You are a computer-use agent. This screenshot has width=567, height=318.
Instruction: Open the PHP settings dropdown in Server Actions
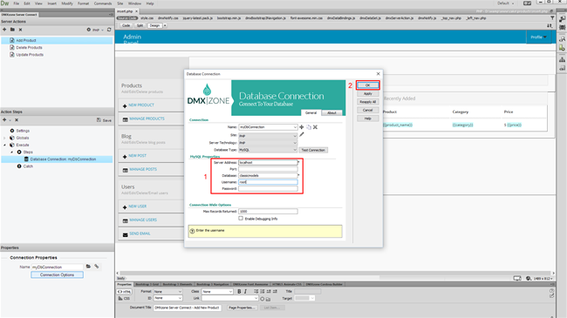(95, 30)
